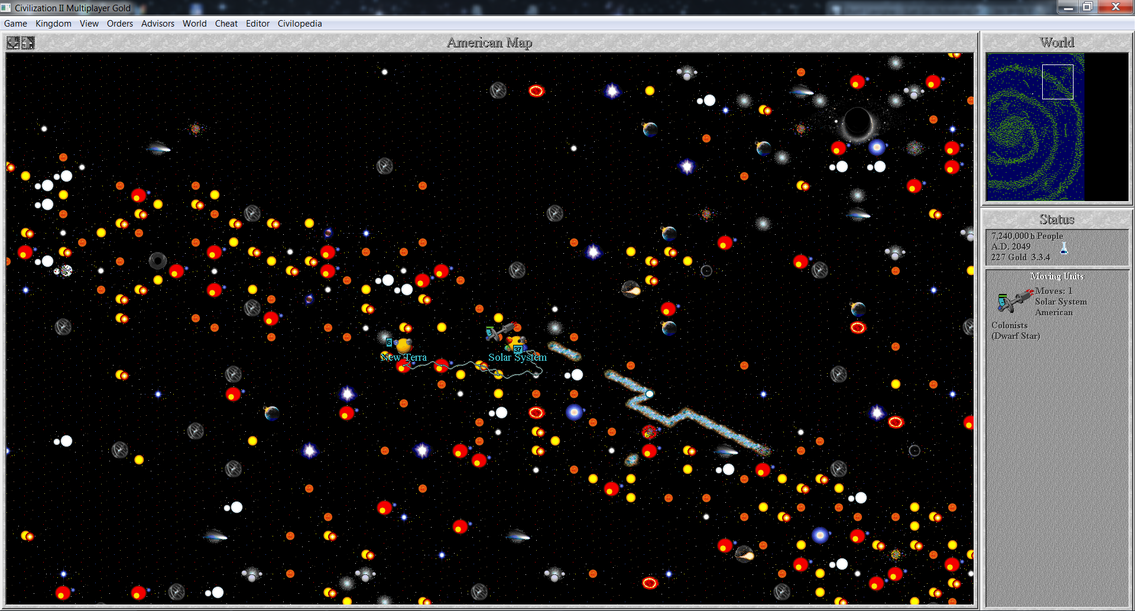
Task: Click the 'Moving Units' heading
Action: [x=1057, y=276]
